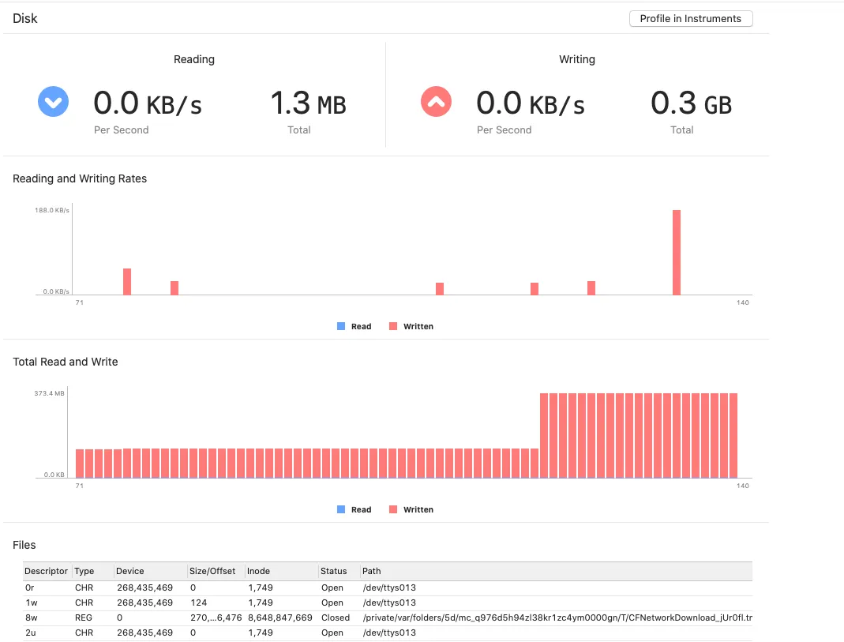Sort files by the Descriptor column header
This screenshot has width=844, height=642.
pos(47,571)
